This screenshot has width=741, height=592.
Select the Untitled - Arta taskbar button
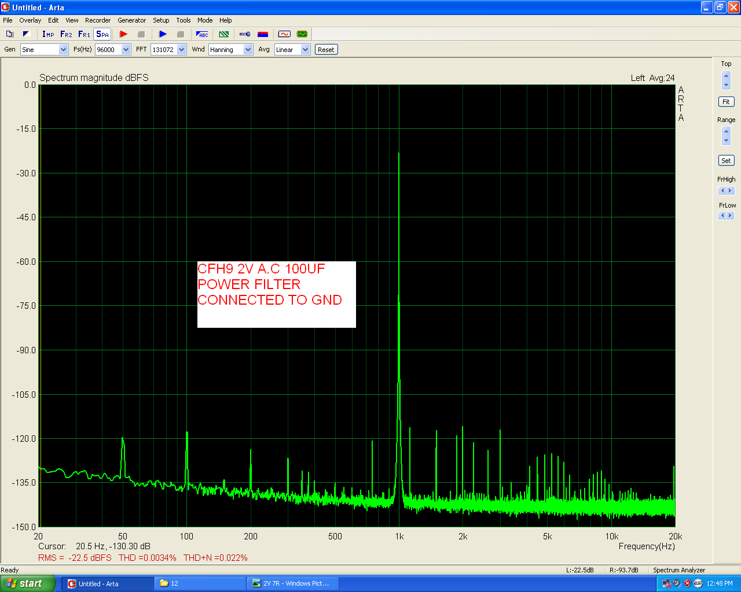point(108,584)
